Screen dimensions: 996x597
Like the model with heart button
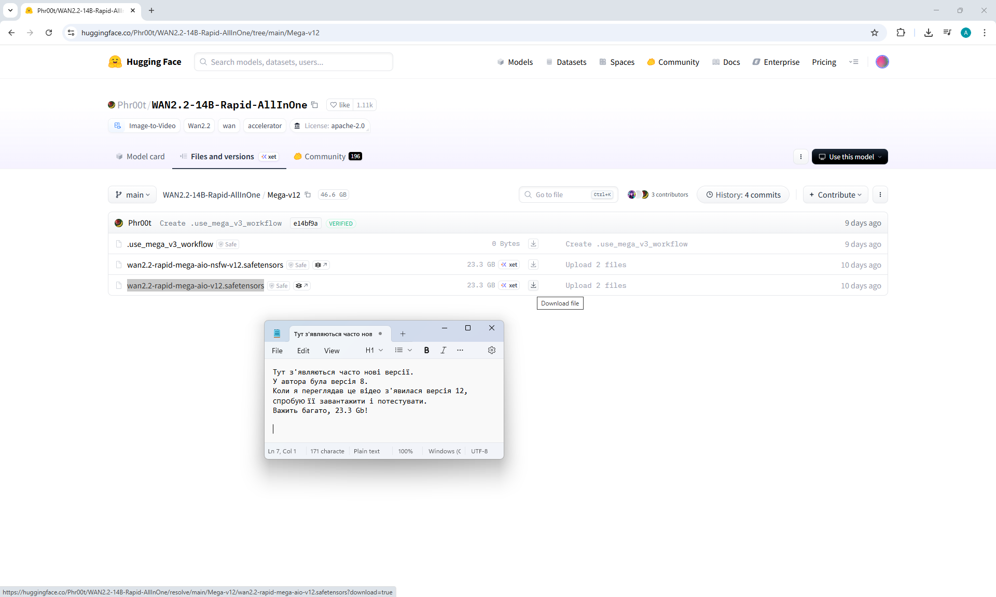(340, 105)
